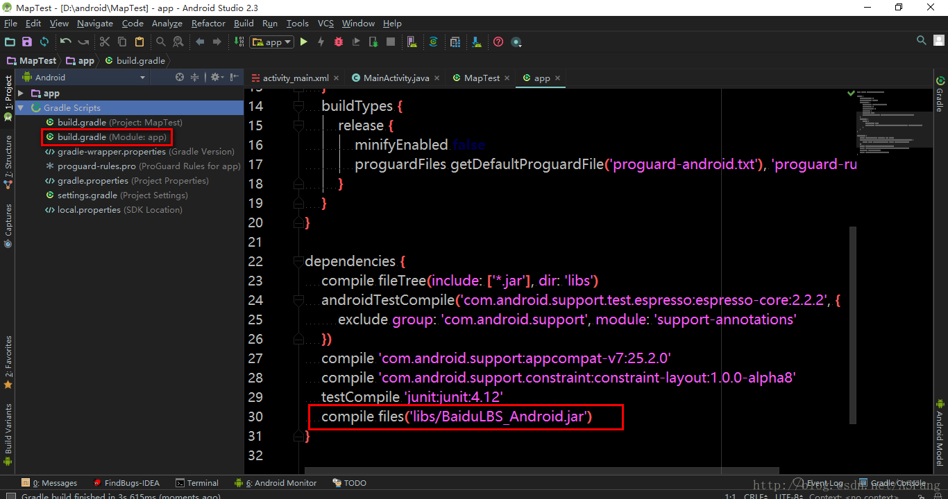Click Attach Debugger to Android Process icon

[373, 42]
